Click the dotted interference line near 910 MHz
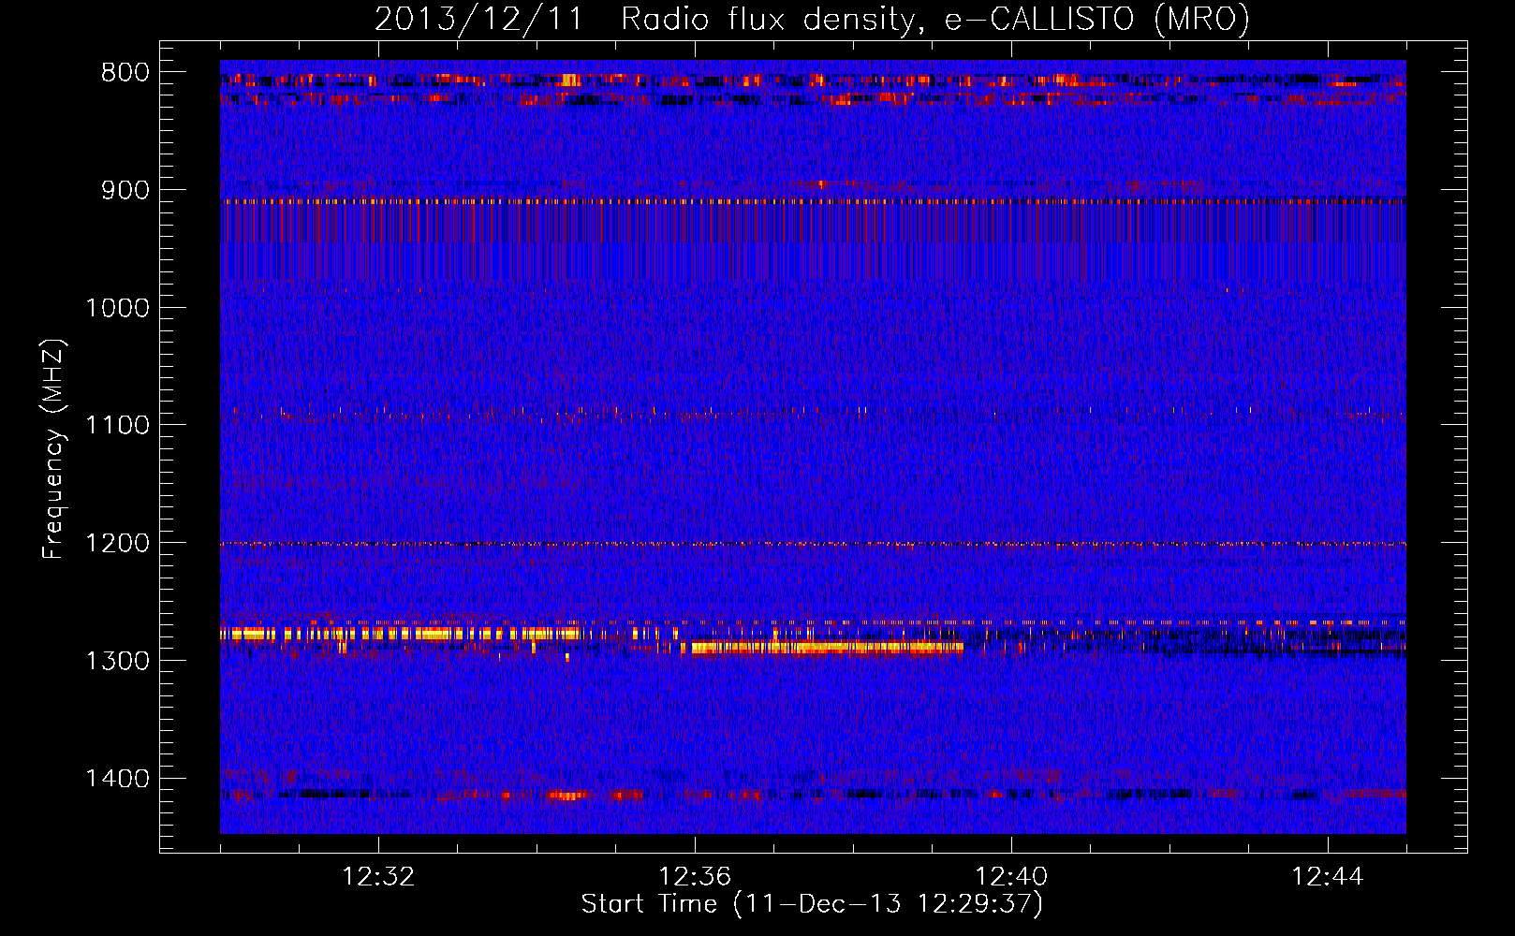 tap(813, 201)
